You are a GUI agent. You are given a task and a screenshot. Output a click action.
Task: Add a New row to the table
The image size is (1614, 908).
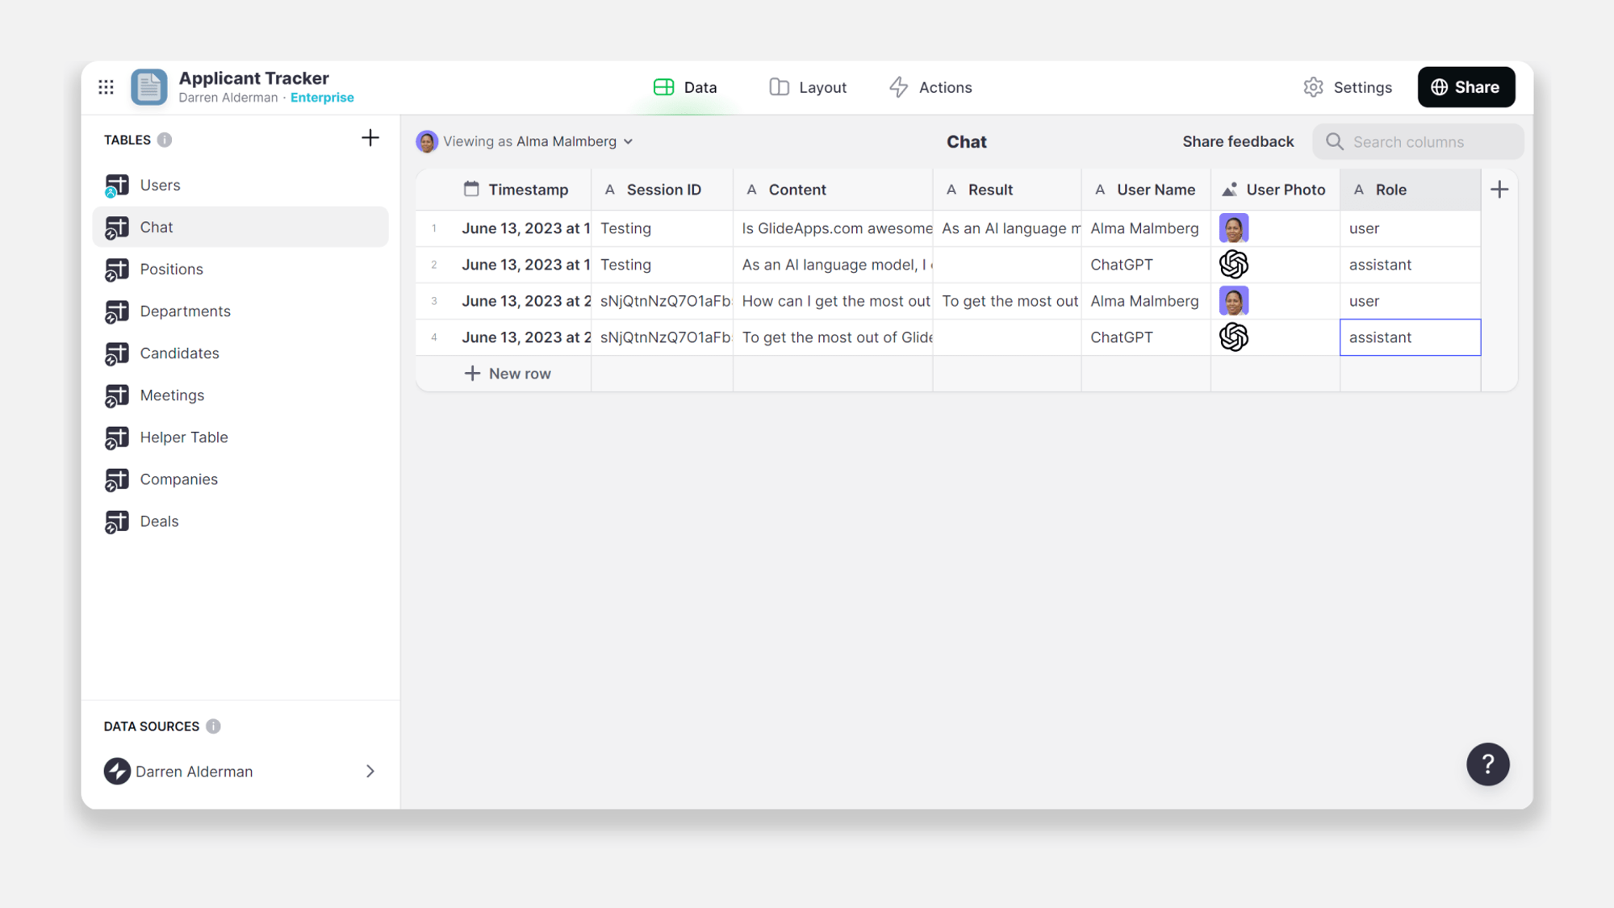pos(508,374)
